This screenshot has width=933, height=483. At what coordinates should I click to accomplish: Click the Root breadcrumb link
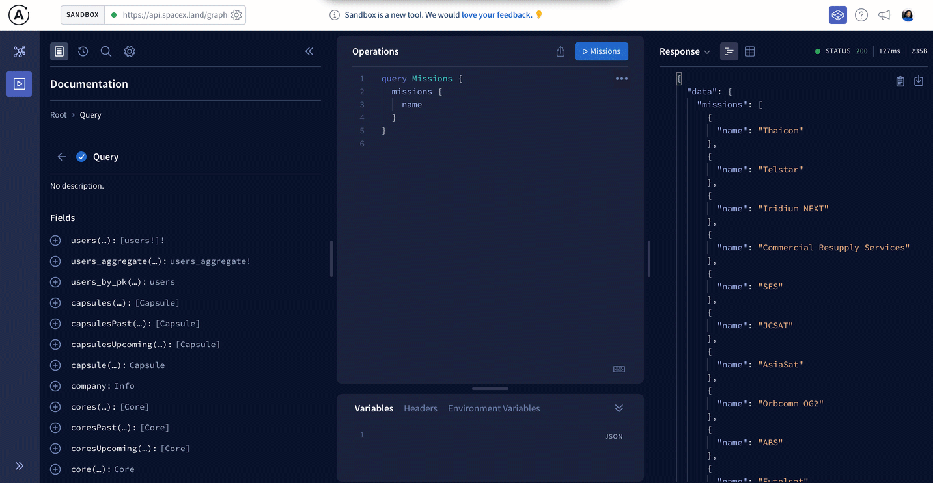coord(59,115)
